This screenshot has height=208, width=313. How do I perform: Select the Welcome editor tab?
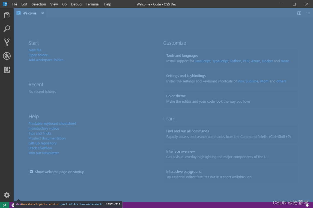[29, 13]
